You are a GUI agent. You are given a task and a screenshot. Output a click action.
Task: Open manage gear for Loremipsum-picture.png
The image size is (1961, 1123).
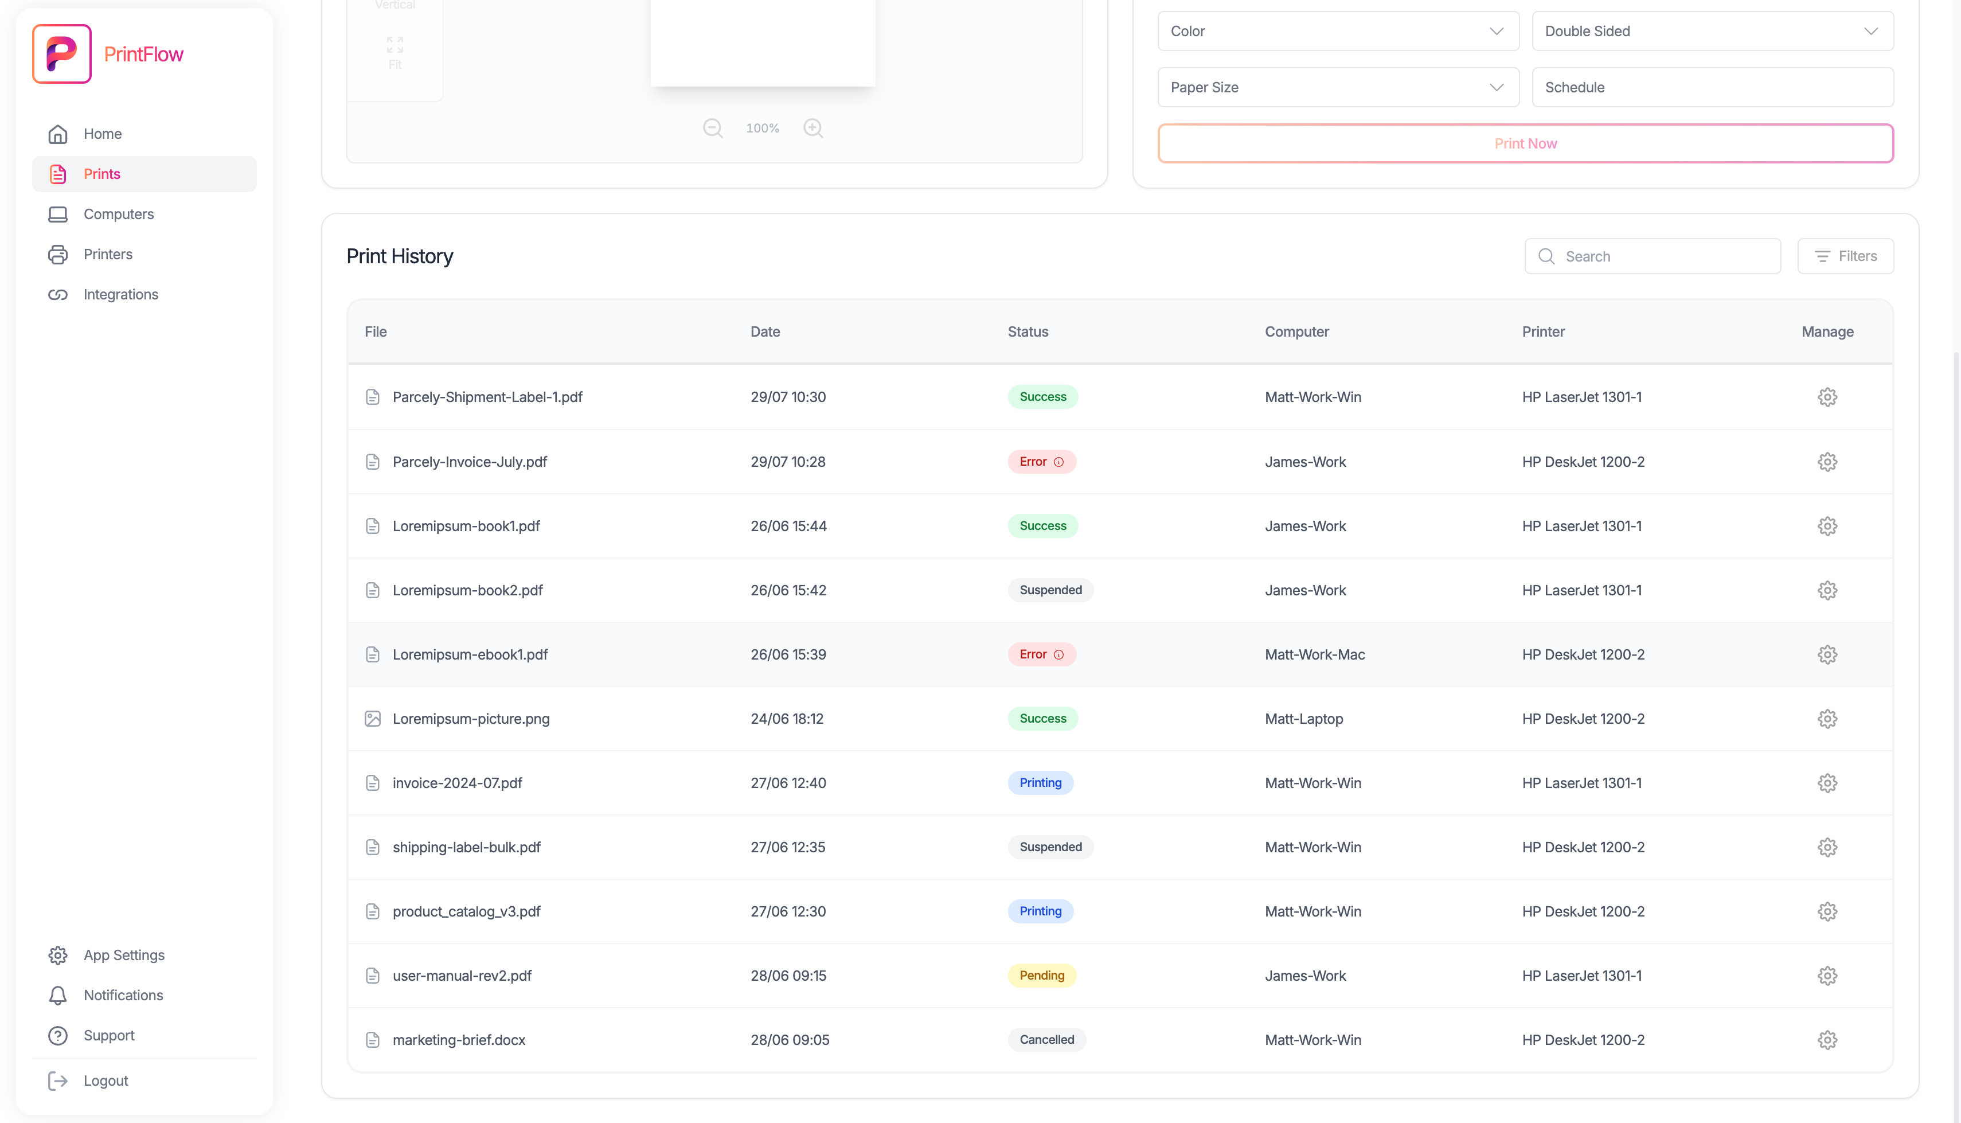tap(1827, 719)
